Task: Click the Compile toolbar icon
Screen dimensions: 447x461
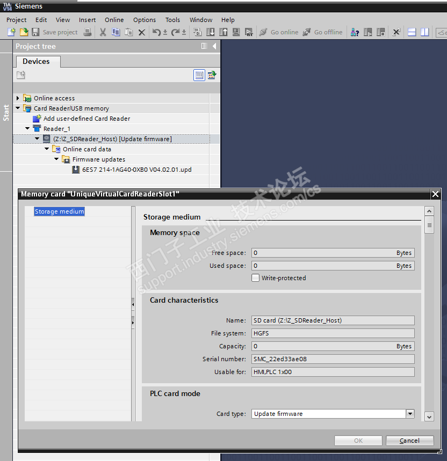Action: [198, 32]
